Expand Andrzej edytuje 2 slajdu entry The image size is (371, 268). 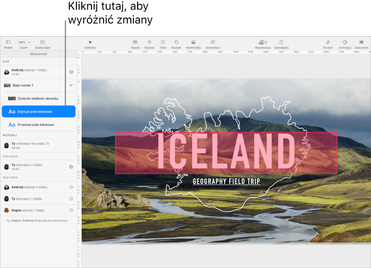pos(71,187)
